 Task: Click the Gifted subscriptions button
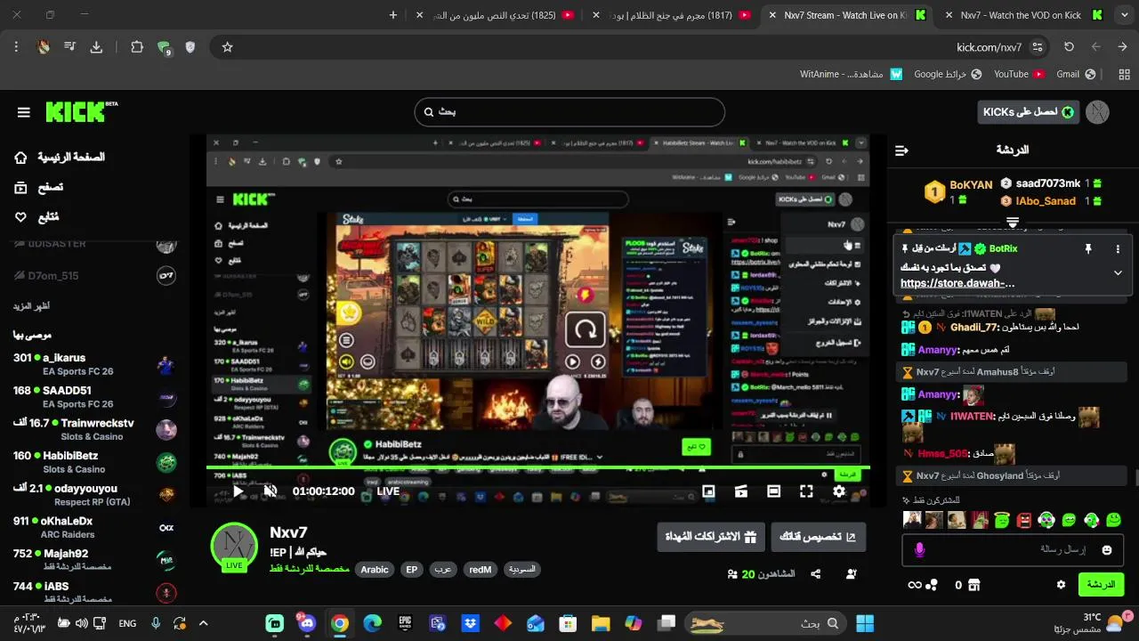pos(711,537)
